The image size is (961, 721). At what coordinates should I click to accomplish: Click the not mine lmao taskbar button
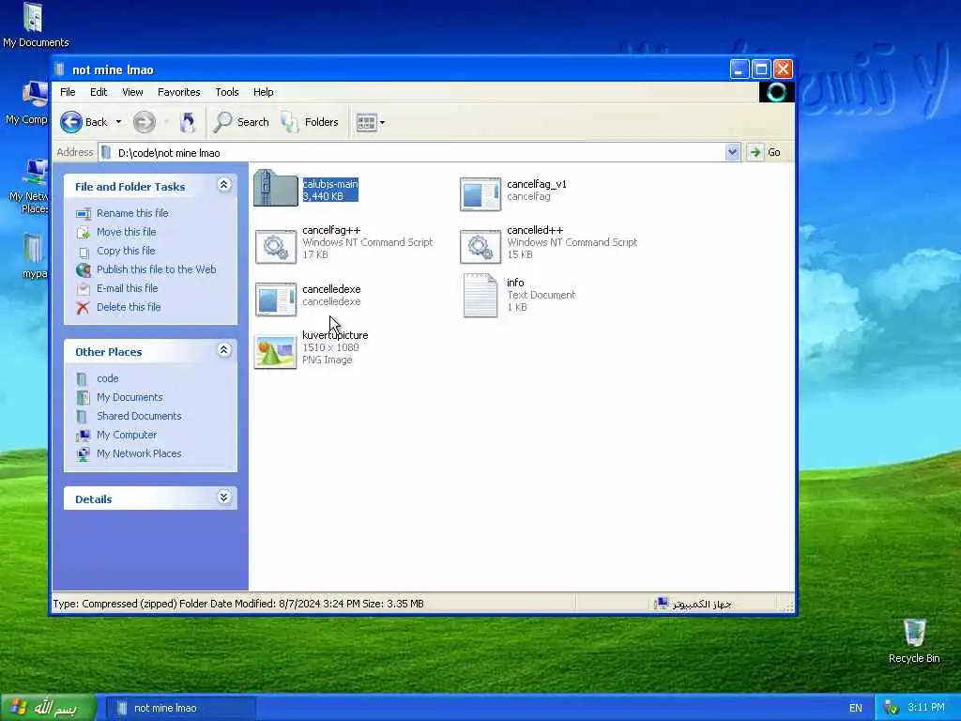(x=181, y=708)
